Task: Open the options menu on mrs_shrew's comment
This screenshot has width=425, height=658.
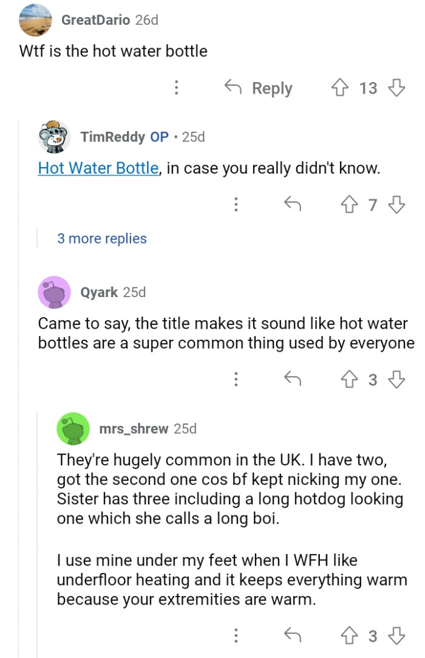Action: (x=236, y=636)
